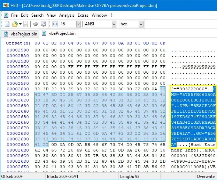Click offset row 00002590

point(18,50)
